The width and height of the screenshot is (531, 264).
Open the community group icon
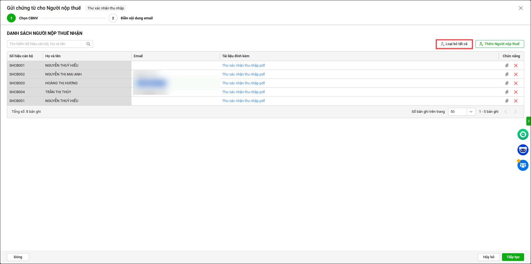tap(523, 166)
